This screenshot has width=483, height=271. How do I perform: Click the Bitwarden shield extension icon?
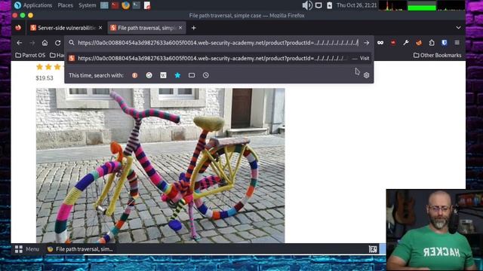coord(445,43)
